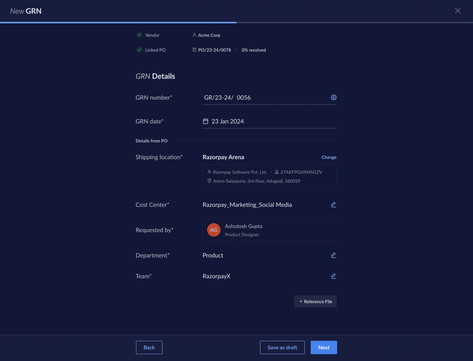Viewport: 473px width, 361px height.
Task: Click the GR/23-24/ prefix text
Action: pyautogui.click(x=219, y=98)
